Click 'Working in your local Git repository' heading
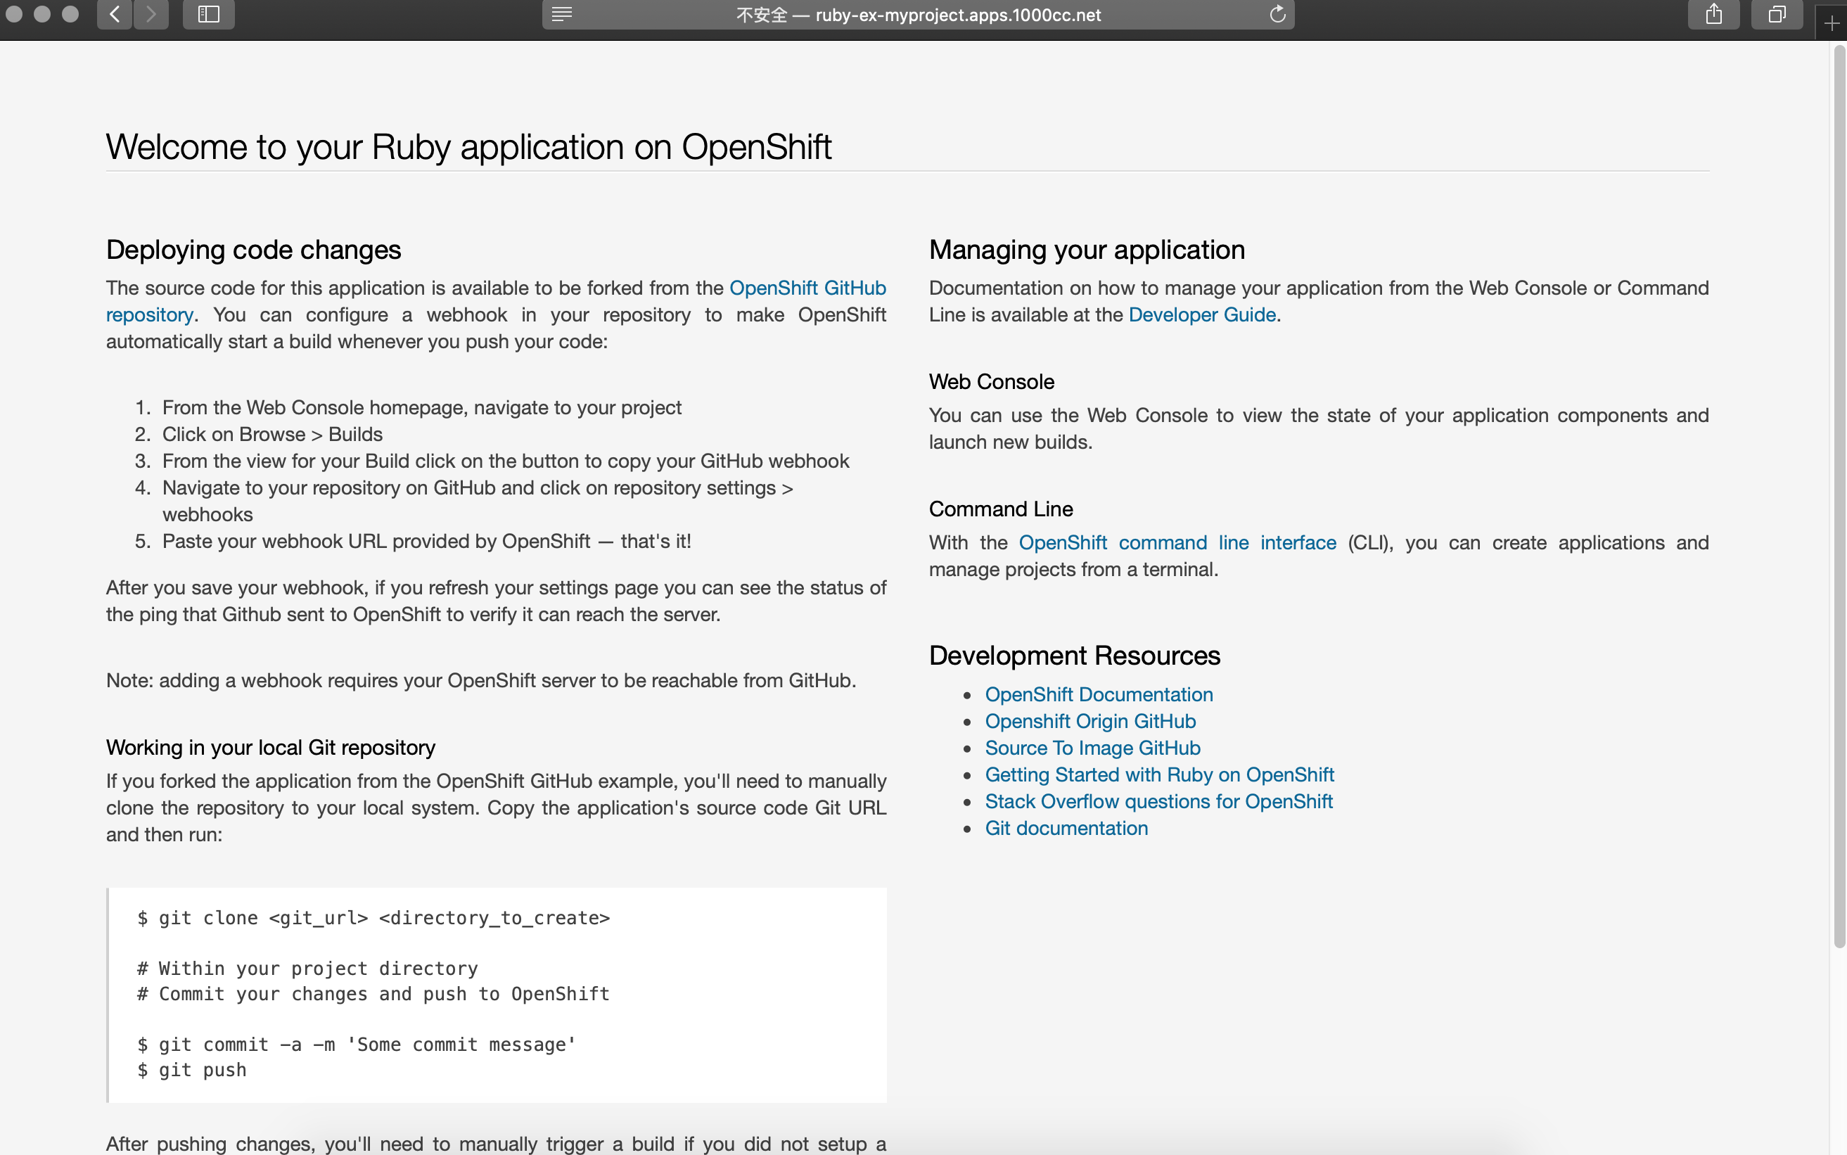 pos(270,747)
